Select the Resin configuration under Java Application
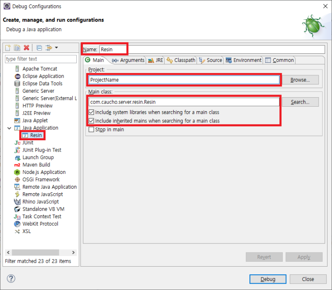Screen dimensions: 332x290 coord(36,135)
